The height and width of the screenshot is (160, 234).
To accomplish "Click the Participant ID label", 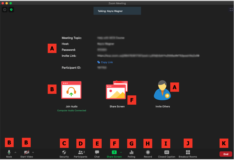I will pos(71,67).
